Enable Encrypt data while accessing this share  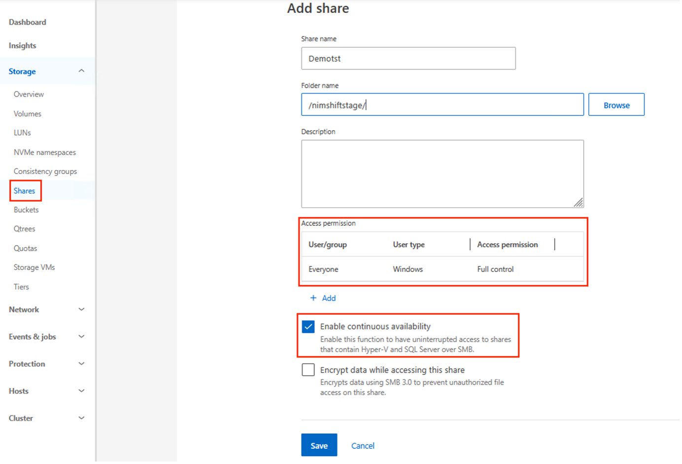(308, 370)
